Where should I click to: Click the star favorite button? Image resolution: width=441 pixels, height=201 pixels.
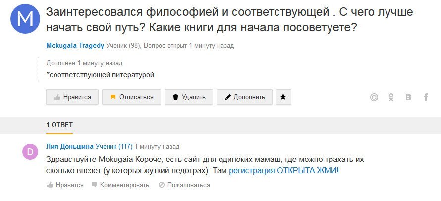click(283, 97)
